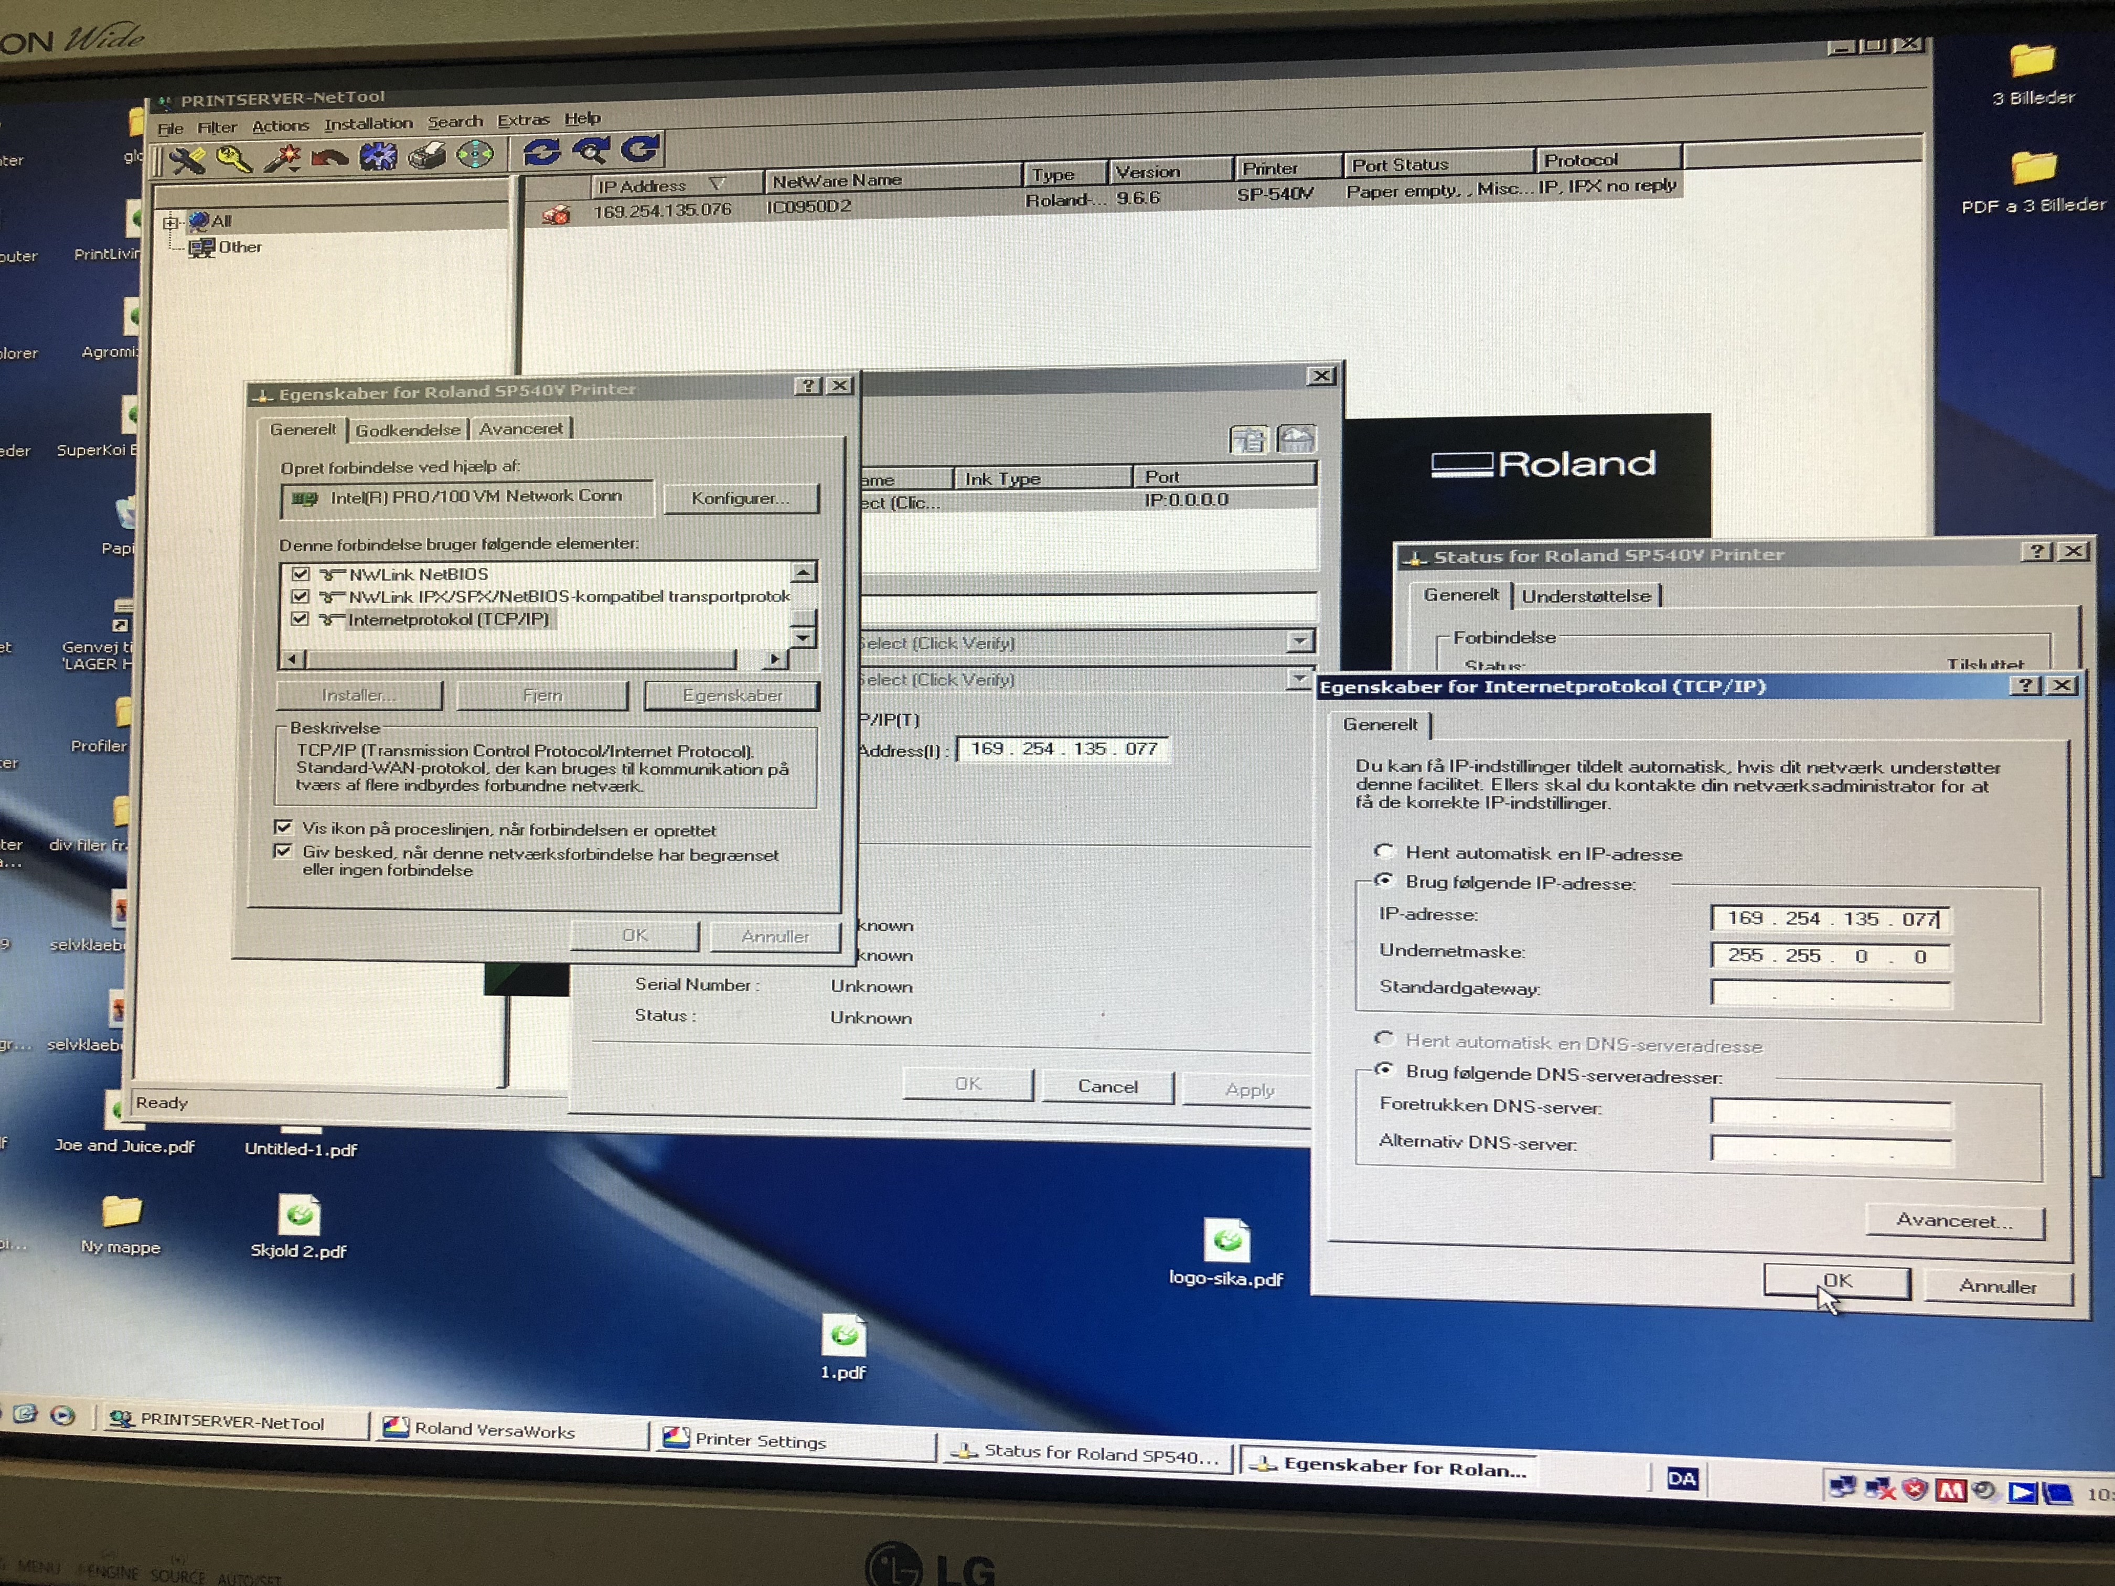This screenshot has width=2115, height=1586.
Task: Click the single blue circular arrow icon
Action: 639,149
